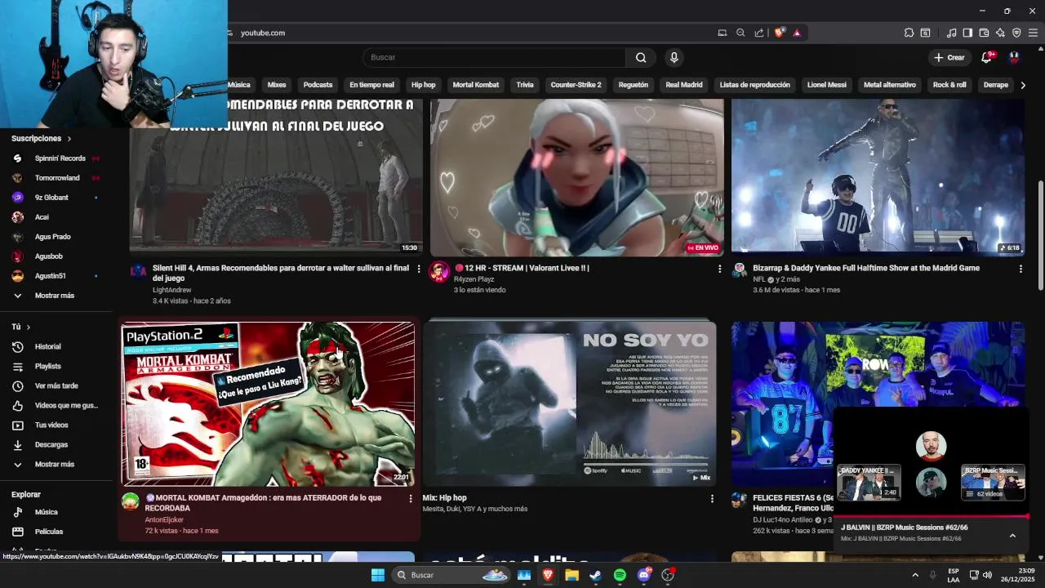Image resolution: width=1045 pixels, height=588 pixels.
Task: Click the Brave Shields lion icon
Action: (x=780, y=33)
